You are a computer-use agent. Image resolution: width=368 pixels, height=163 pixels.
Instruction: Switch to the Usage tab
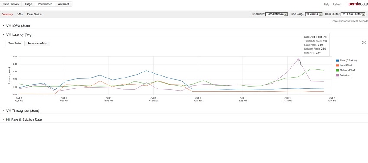[x=28, y=4]
